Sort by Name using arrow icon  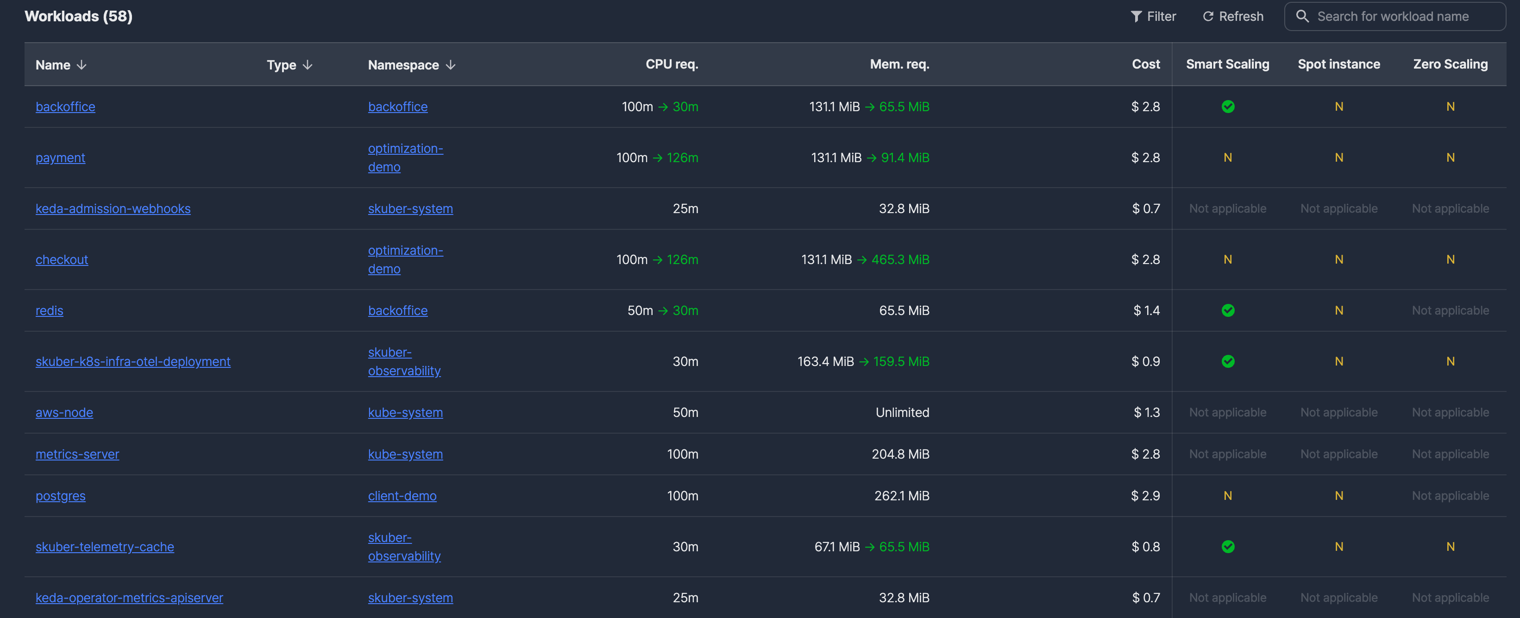[x=82, y=65]
